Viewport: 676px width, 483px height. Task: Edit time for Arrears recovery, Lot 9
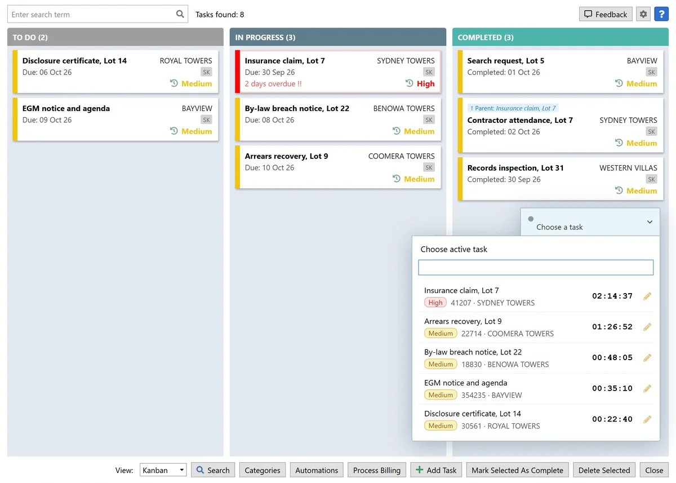(x=647, y=327)
